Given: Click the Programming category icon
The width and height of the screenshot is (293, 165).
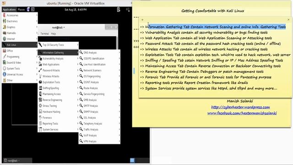Looking at the screenshot, I should pos(5,57).
